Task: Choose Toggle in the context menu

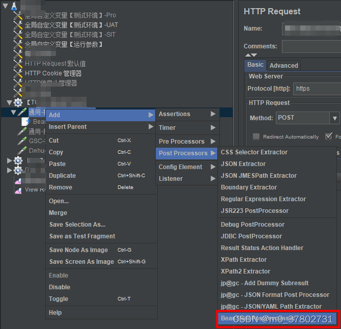Action: (x=100, y=299)
